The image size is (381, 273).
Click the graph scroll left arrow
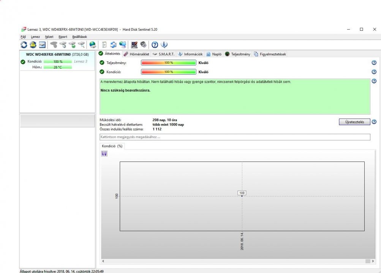[103, 261]
